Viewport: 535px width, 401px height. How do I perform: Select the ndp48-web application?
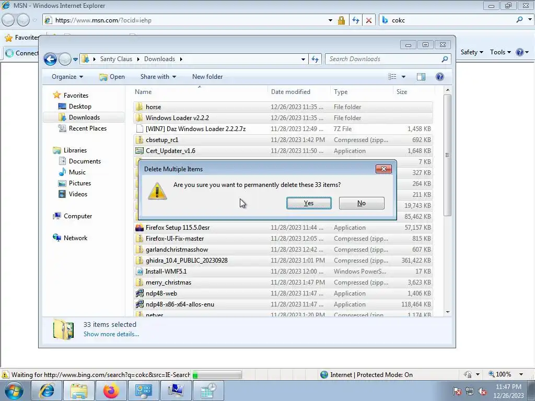tap(283, 293)
